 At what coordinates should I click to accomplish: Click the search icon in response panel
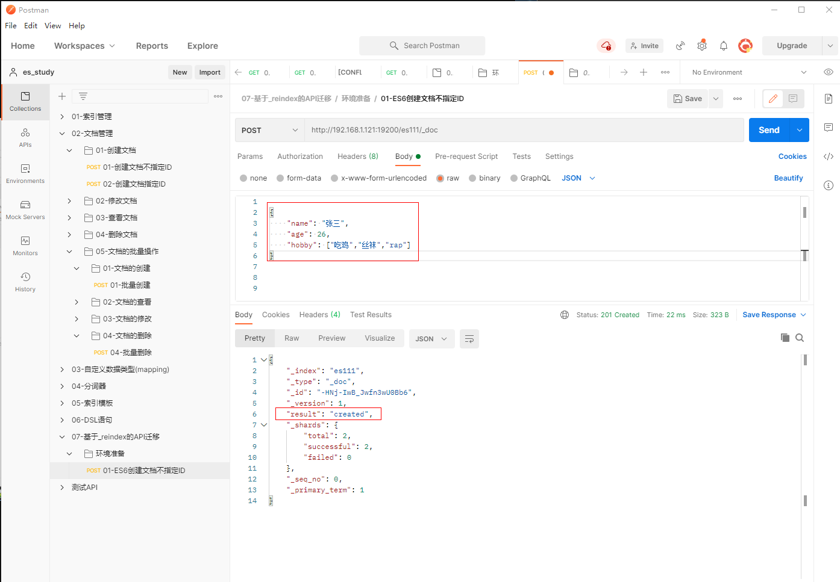click(800, 338)
